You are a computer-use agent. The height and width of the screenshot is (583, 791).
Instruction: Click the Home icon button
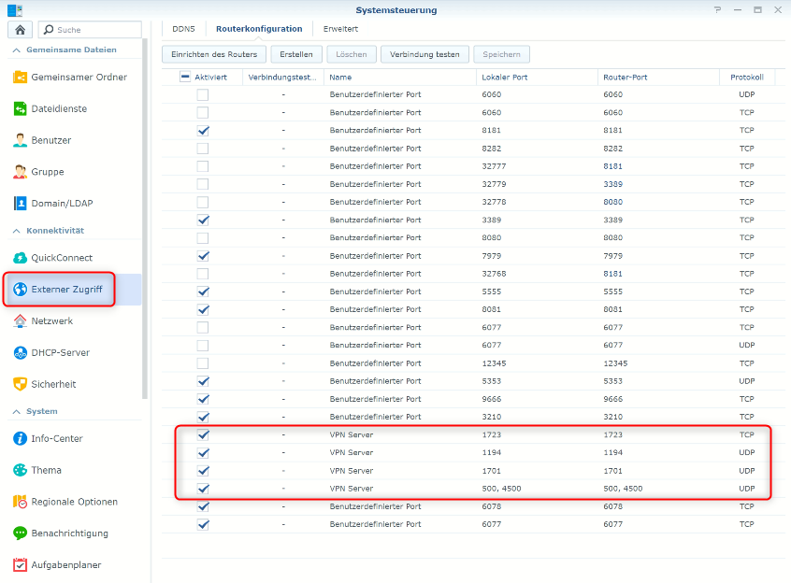coord(21,30)
